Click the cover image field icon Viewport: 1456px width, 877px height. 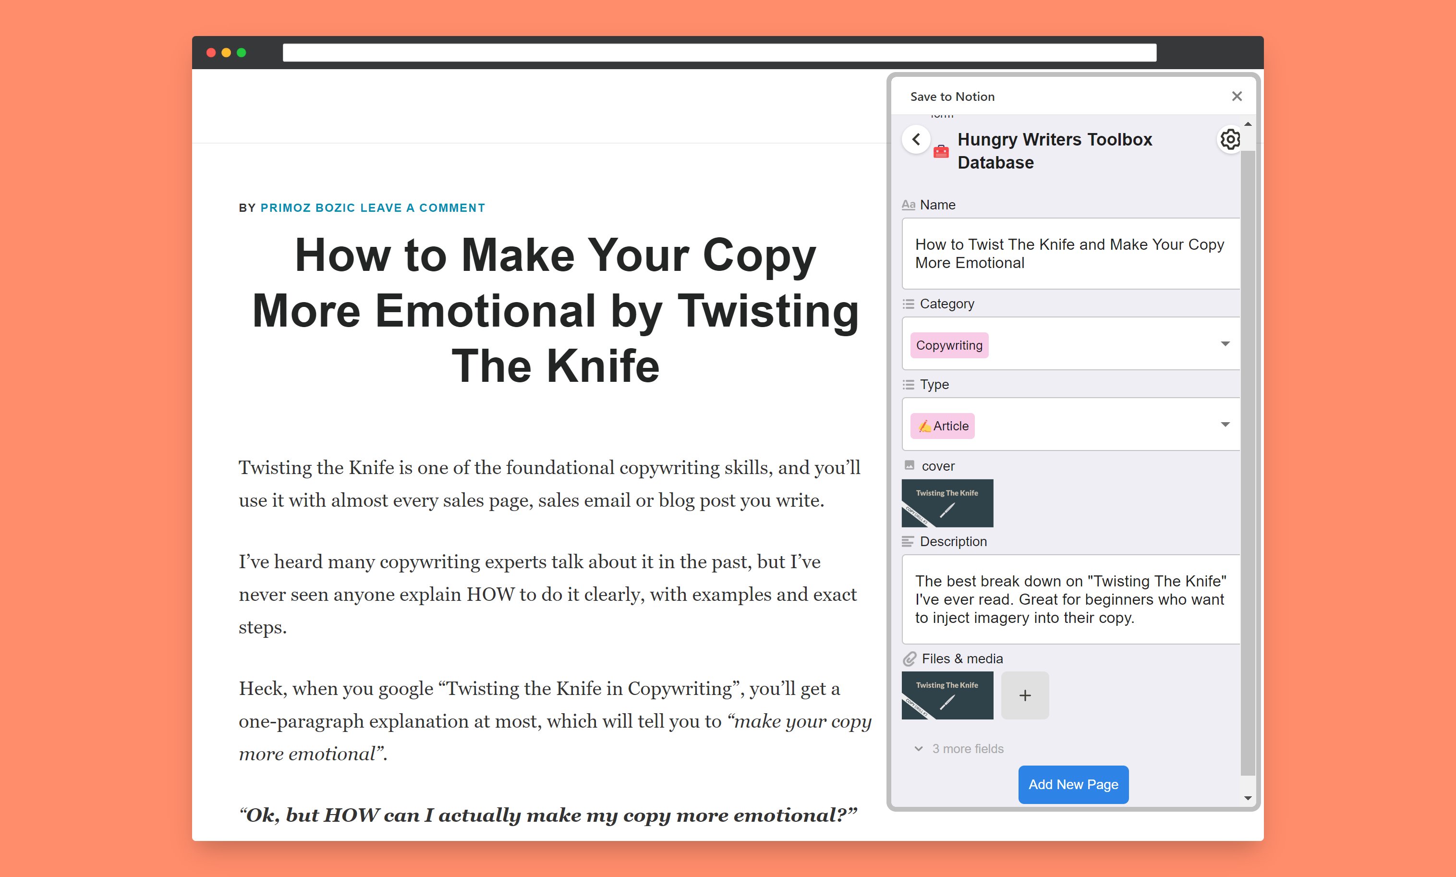click(x=910, y=466)
